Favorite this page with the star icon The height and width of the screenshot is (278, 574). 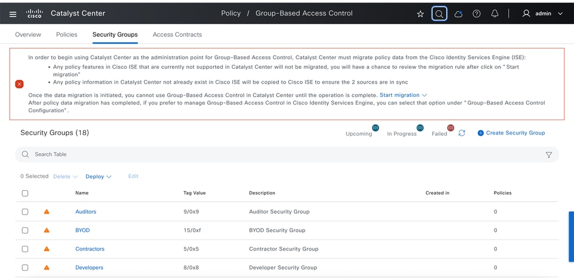(x=420, y=14)
